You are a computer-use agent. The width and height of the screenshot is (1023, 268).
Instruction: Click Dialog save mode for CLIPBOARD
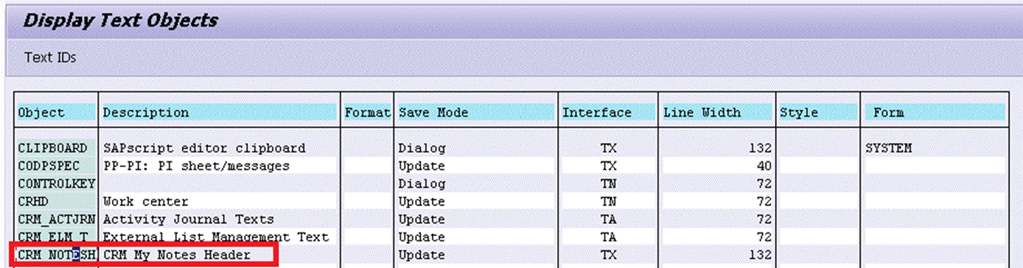(421, 148)
